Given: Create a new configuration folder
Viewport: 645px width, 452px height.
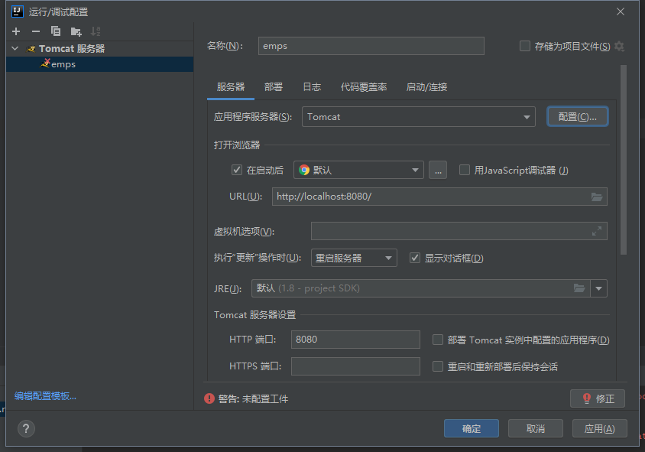Looking at the screenshot, I should point(76,31).
